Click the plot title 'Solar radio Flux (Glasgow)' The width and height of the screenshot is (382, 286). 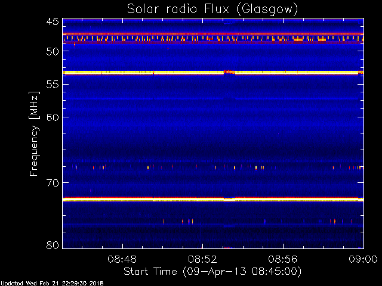(212, 10)
